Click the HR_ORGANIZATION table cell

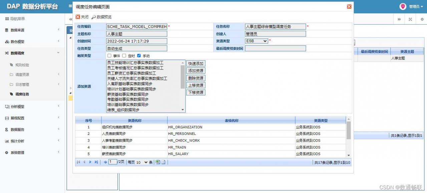pyautogui.click(x=231, y=127)
